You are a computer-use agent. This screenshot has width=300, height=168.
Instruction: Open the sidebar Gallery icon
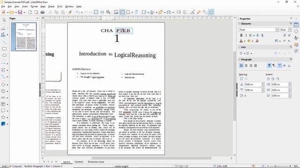pyautogui.click(x=296, y=45)
